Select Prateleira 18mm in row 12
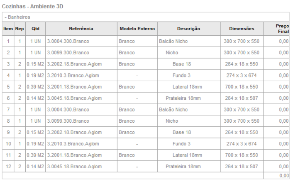This screenshot has height=184, width=293. (x=183, y=167)
